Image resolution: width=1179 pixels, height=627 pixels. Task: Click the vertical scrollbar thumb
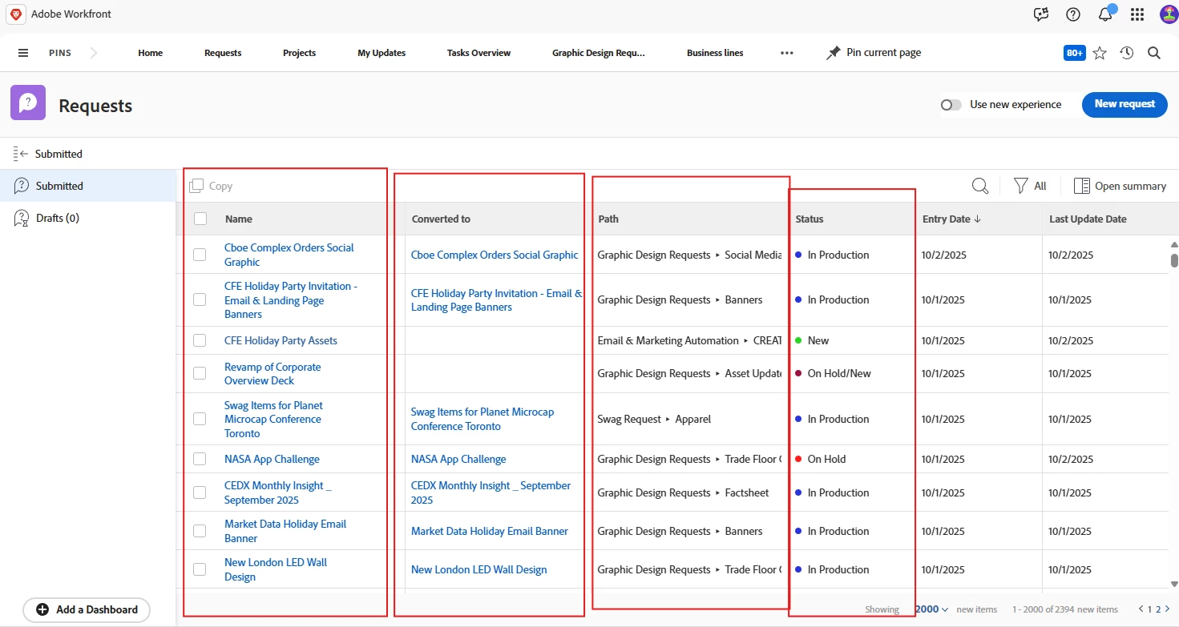(x=1174, y=260)
